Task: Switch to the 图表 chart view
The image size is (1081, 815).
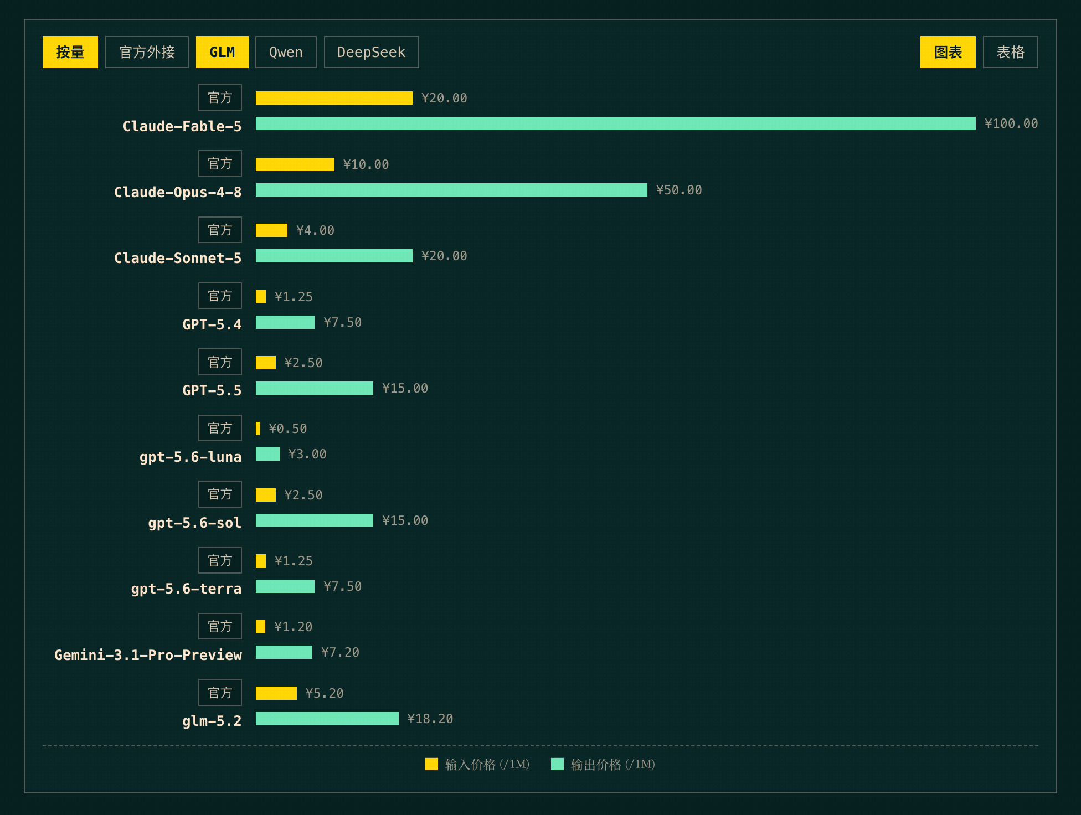Action: (x=948, y=52)
